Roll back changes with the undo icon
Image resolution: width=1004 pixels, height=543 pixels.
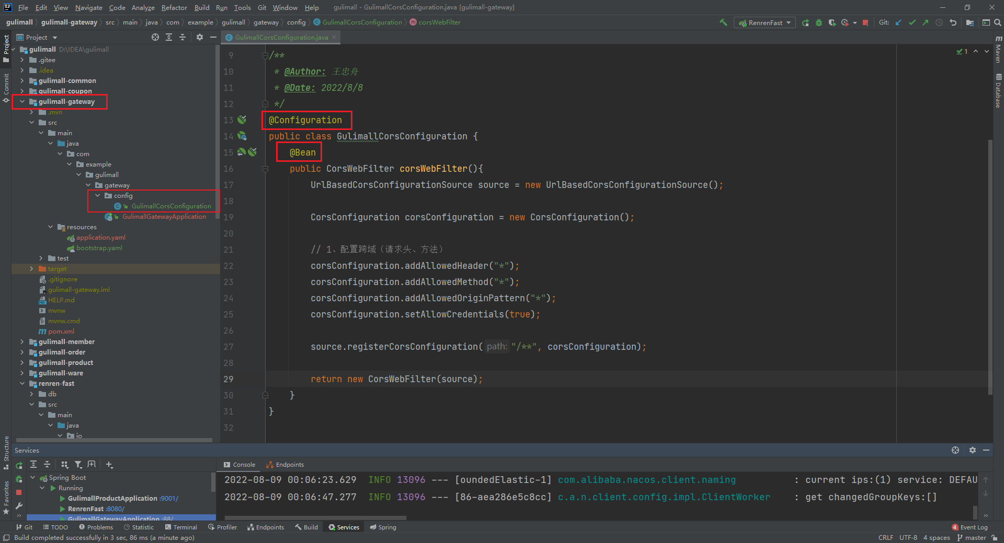(953, 22)
